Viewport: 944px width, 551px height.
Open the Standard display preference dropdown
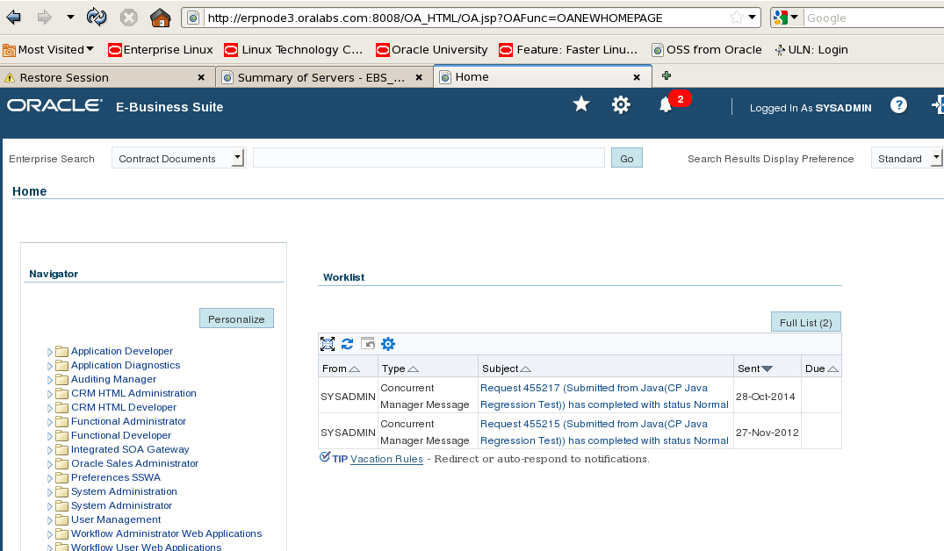909,159
